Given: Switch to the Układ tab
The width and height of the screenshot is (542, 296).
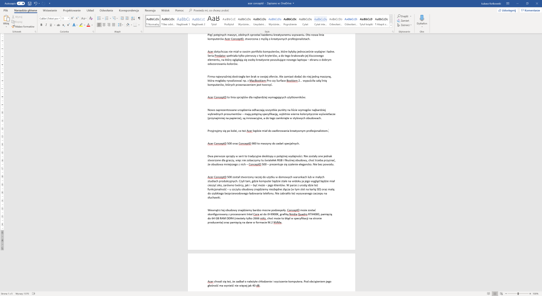Looking at the screenshot, I should (90, 10).
